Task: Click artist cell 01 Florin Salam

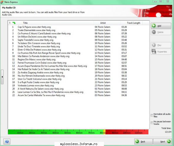Action: pyautogui.click(x=102, y=89)
